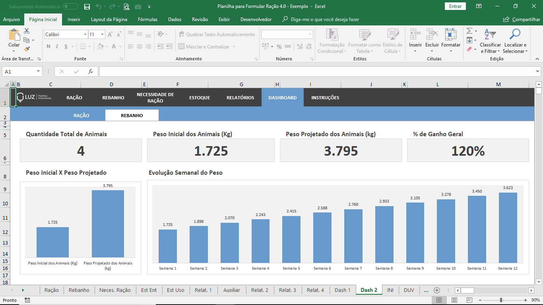
Task: Toggle bold N formatting button
Action: 48,46
